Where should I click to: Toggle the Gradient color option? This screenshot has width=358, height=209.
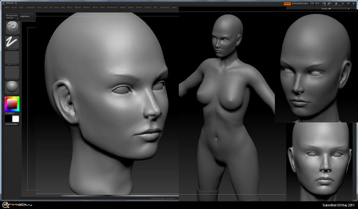[10, 113]
